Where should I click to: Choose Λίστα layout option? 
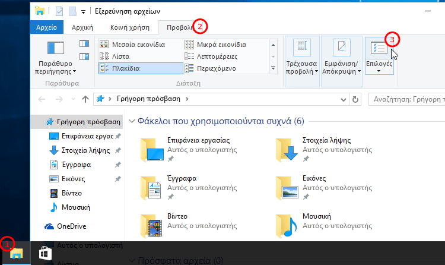(141, 56)
